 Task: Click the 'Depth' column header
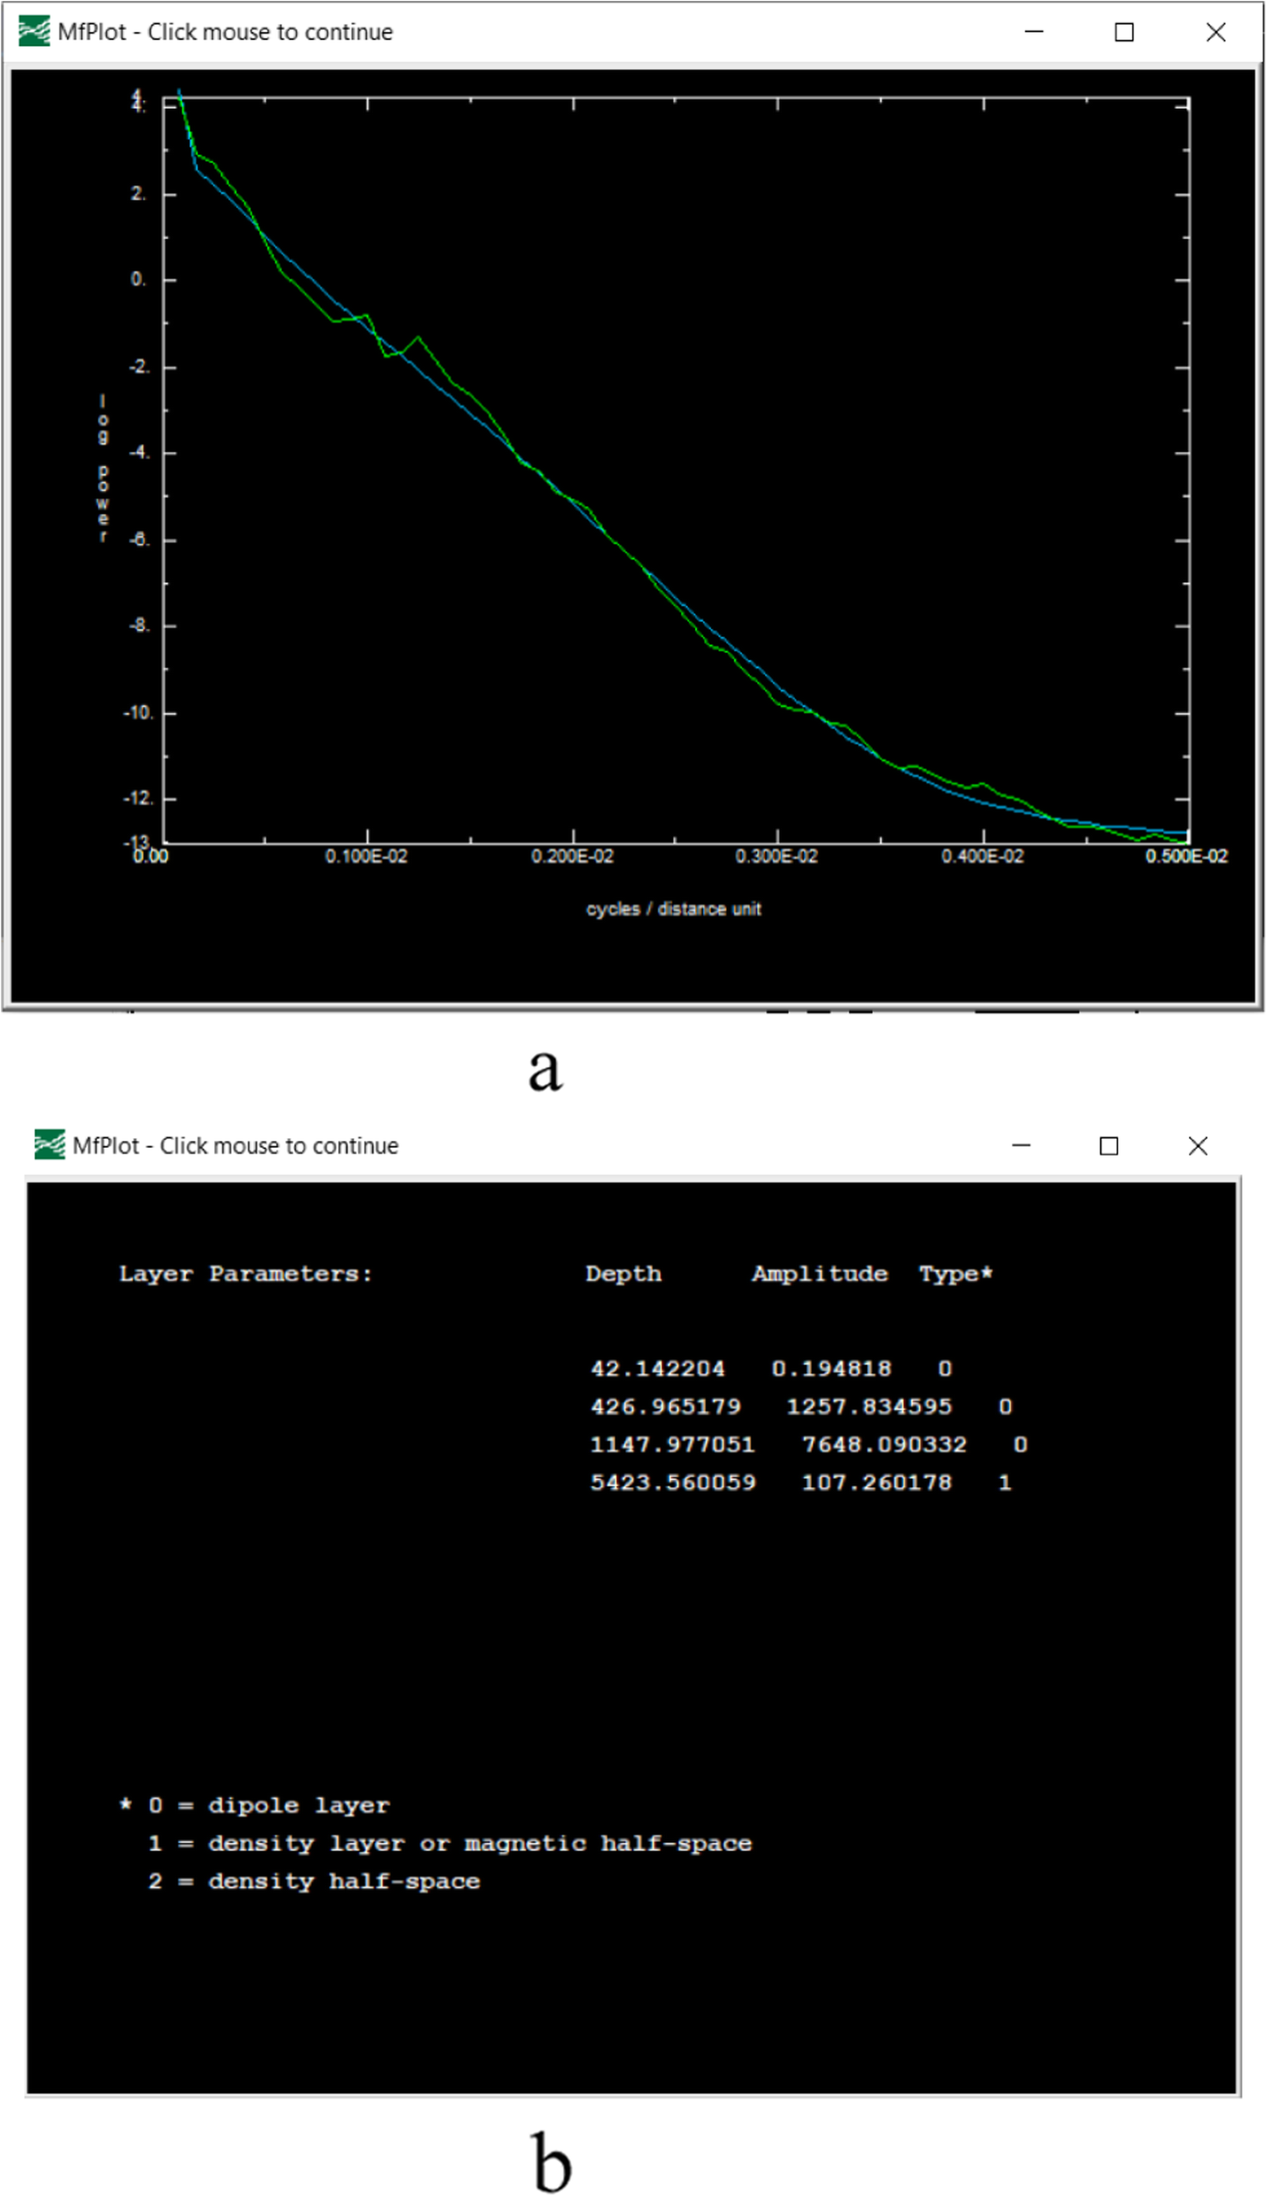click(623, 1273)
